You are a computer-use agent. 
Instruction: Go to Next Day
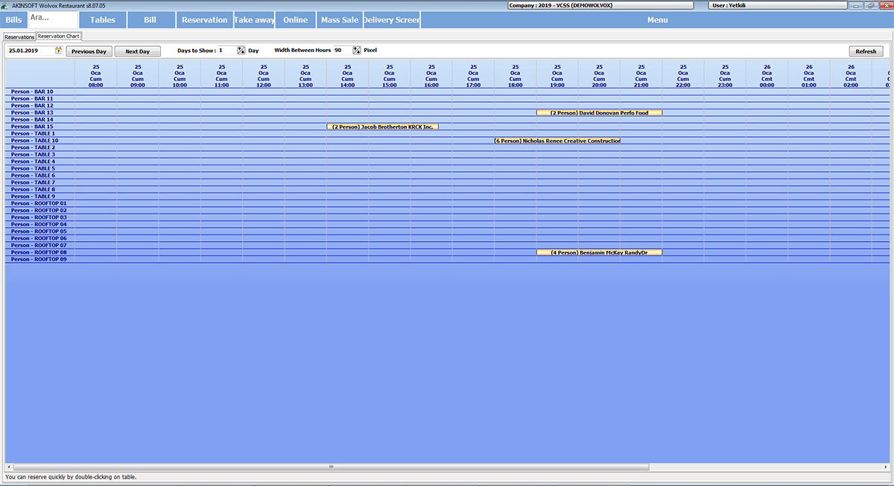tap(137, 51)
